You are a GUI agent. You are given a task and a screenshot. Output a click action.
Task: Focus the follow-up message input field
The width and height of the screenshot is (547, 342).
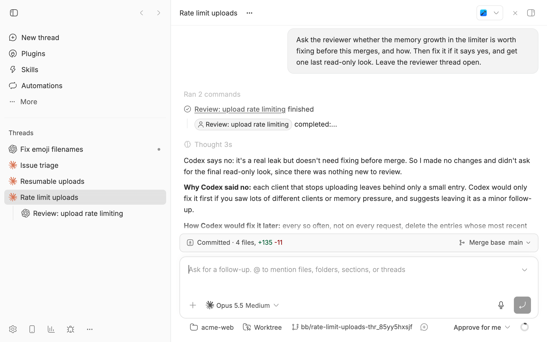(350, 270)
